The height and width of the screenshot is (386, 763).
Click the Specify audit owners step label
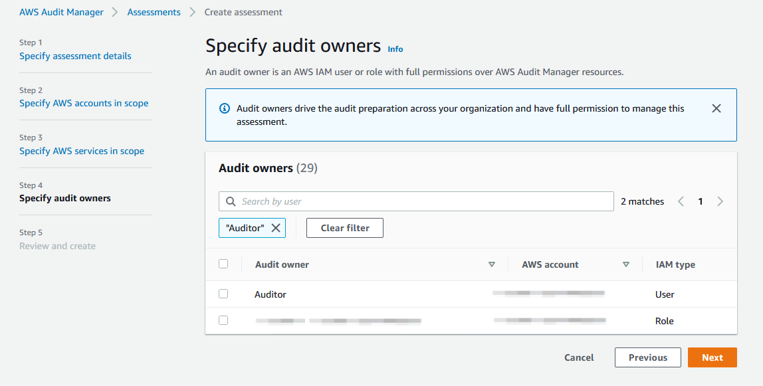[x=65, y=198]
